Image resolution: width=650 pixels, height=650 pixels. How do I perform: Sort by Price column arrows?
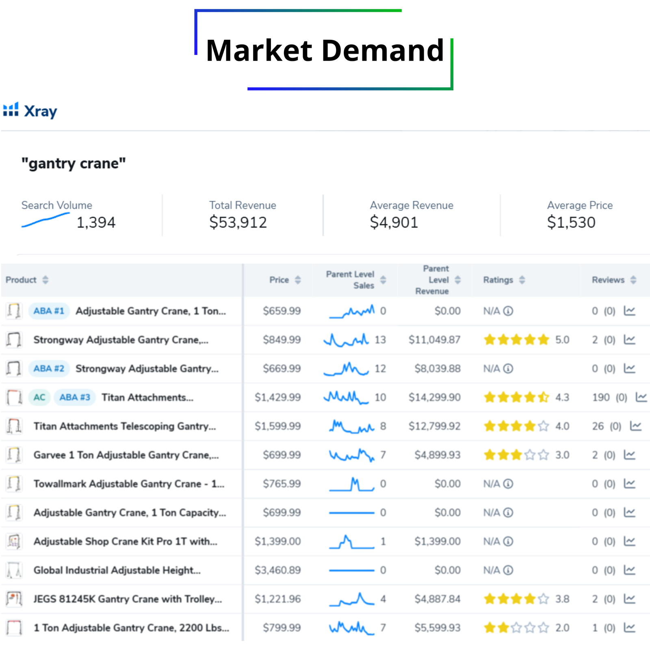pos(298,280)
